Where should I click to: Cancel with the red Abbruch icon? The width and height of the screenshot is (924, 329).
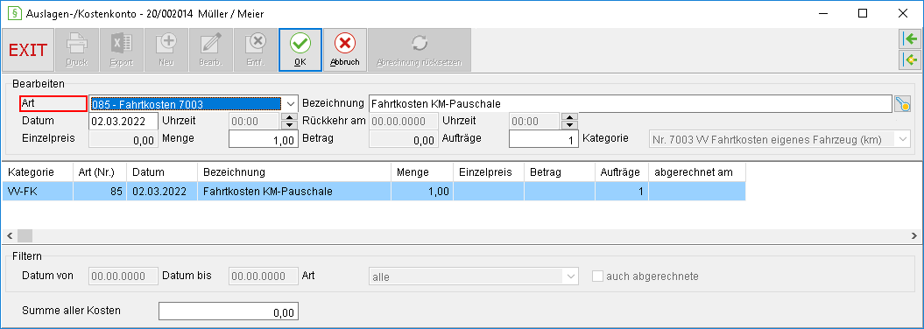coord(345,50)
